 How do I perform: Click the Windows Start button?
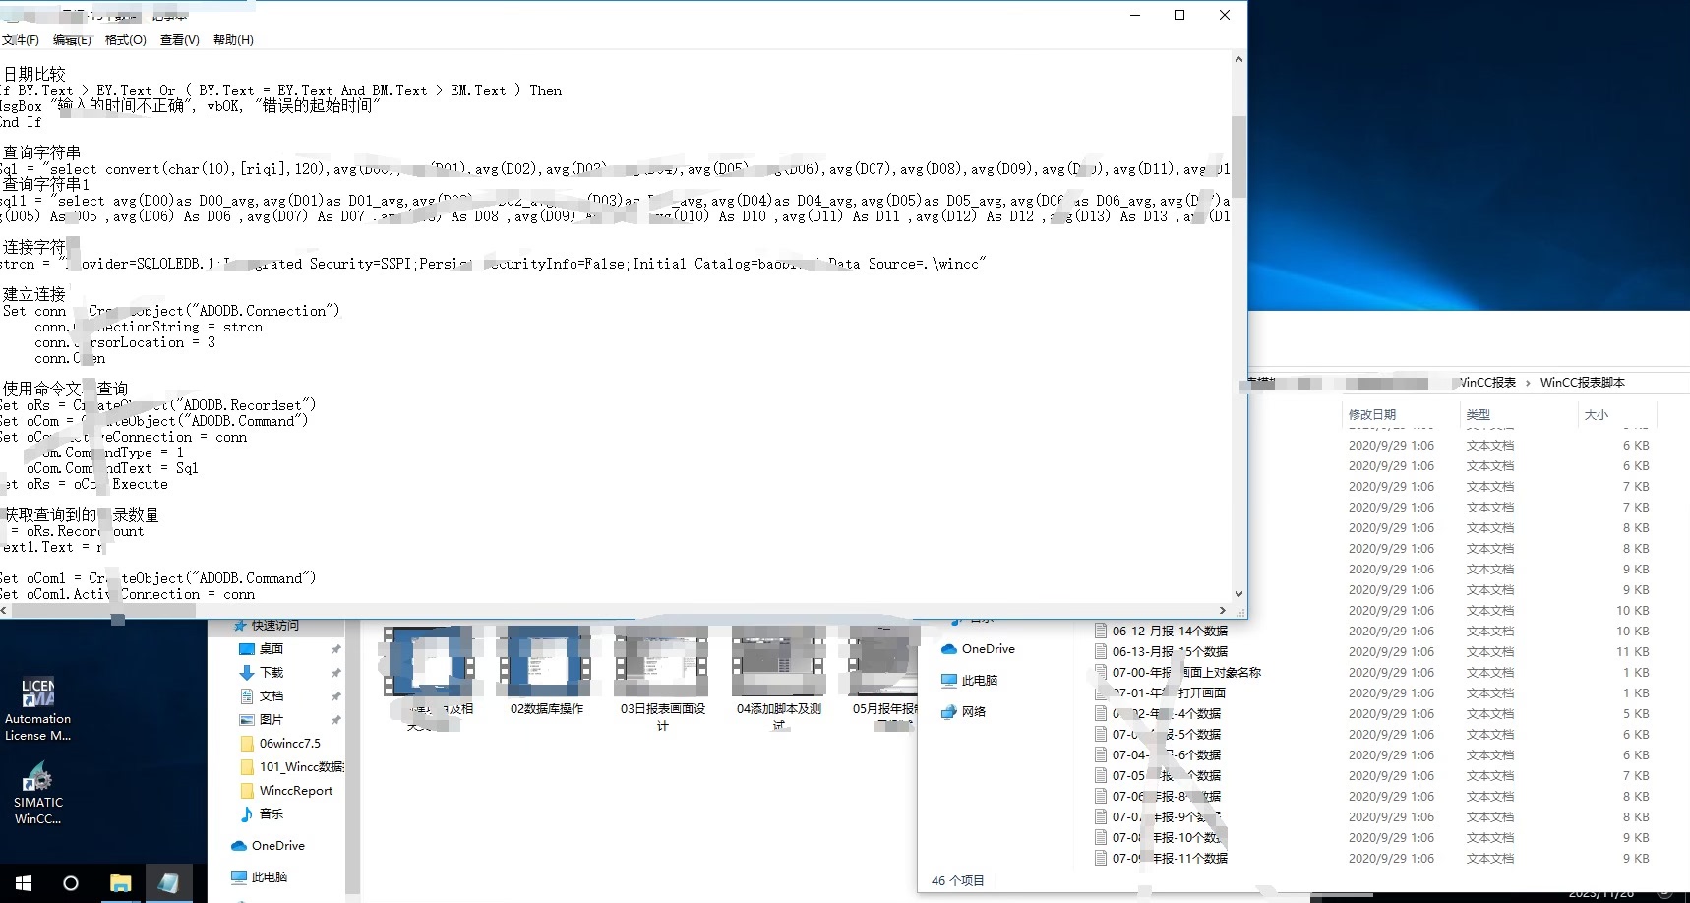(x=24, y=882)
